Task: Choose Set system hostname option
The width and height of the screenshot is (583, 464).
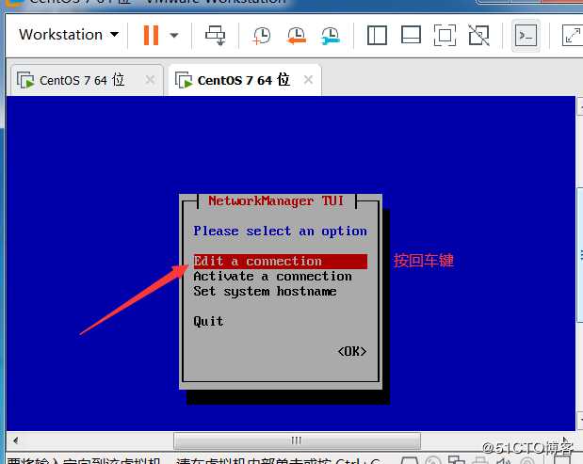Action: point(265,291)
